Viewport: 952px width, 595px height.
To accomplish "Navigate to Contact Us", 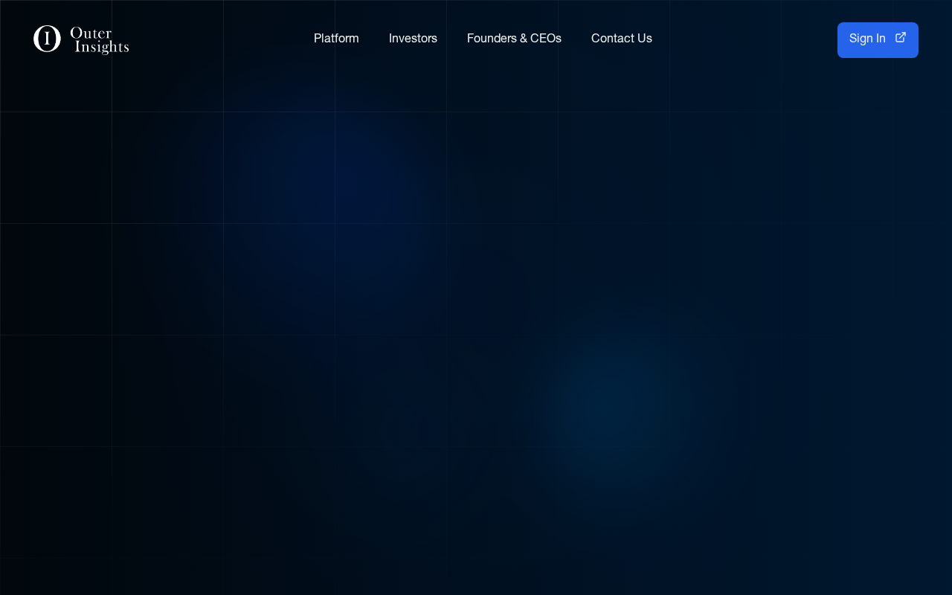I will [622, 39].
